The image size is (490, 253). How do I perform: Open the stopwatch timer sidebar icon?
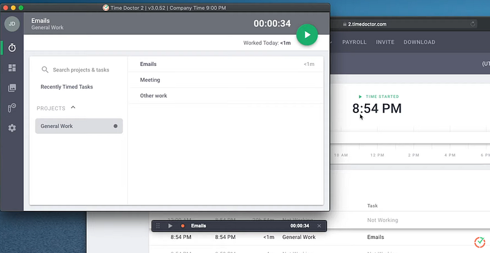tap(12, 48)
